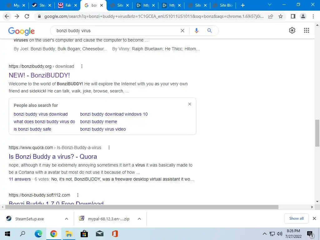Dismiss the People also search for box

pos(190,104)
